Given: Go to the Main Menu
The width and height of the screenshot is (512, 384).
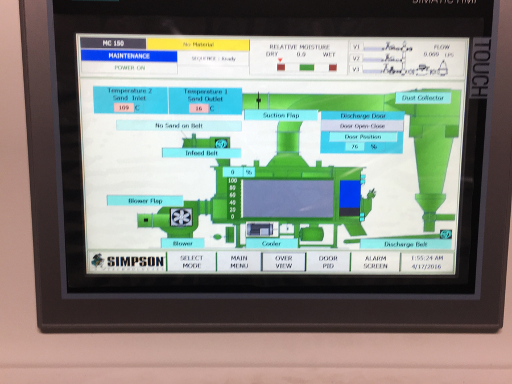Looking at the screenshot, I should 239,262.
